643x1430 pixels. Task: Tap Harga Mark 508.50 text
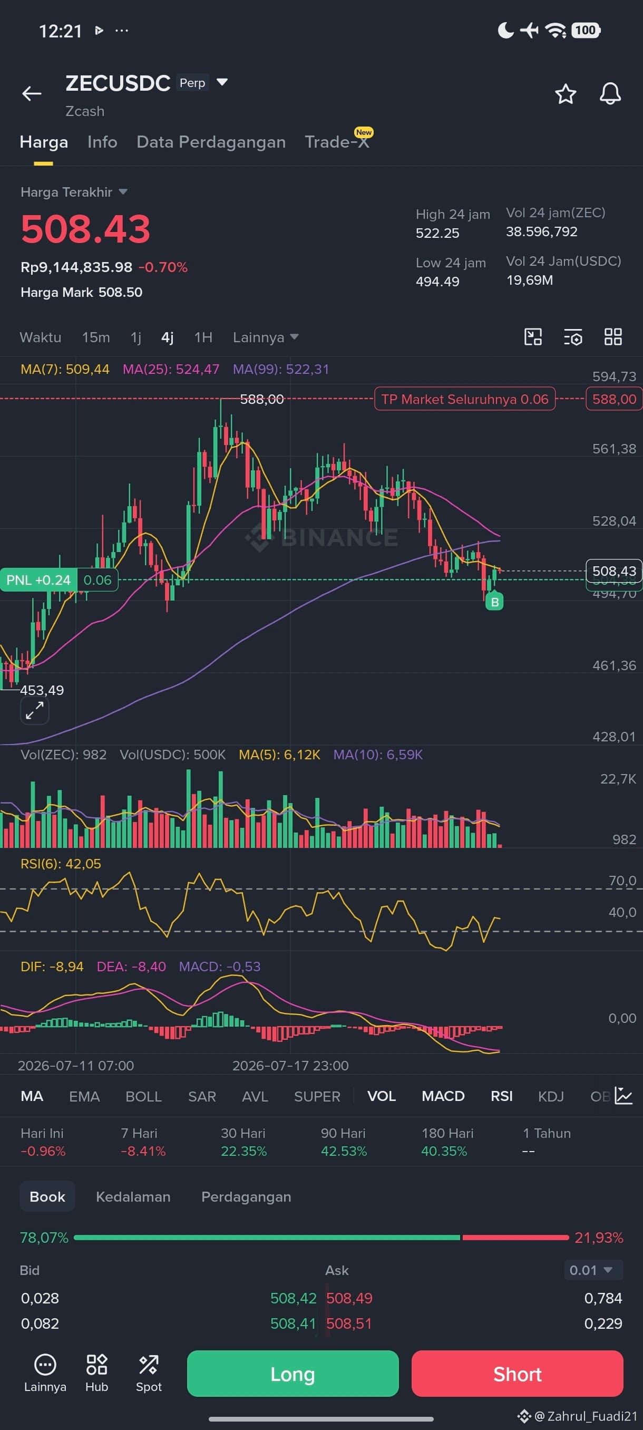(82, 292)
